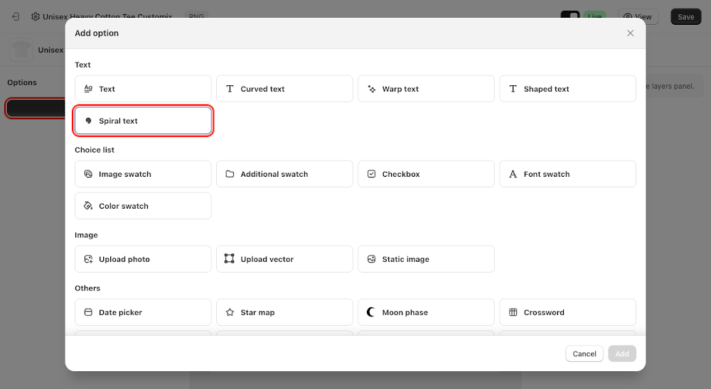Select the Checkbox option tile

click(426, 174)
